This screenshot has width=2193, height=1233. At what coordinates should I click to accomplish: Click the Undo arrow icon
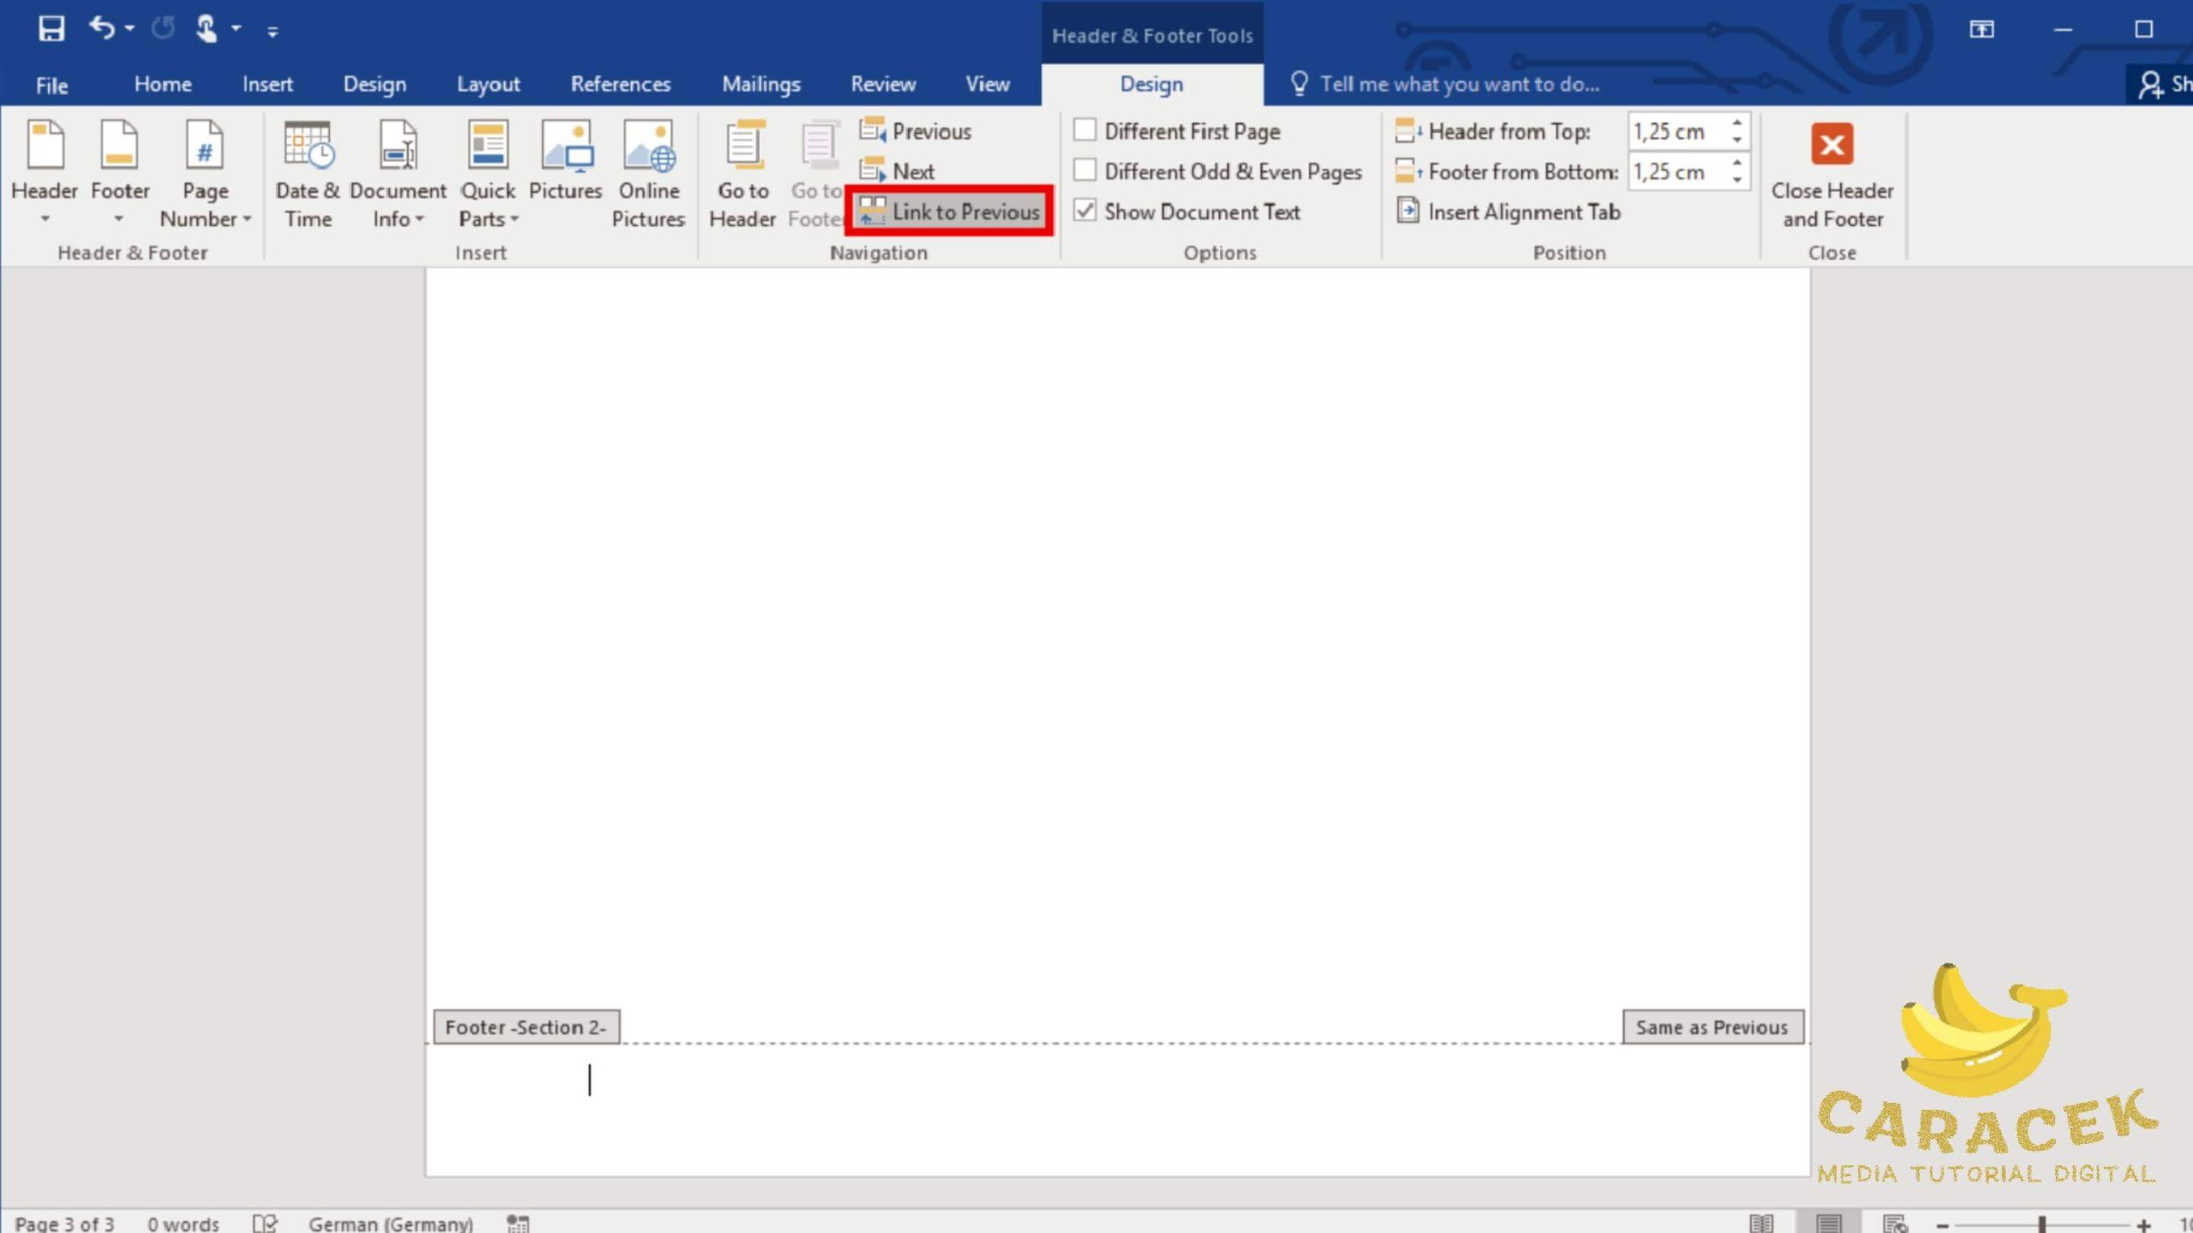101,28
